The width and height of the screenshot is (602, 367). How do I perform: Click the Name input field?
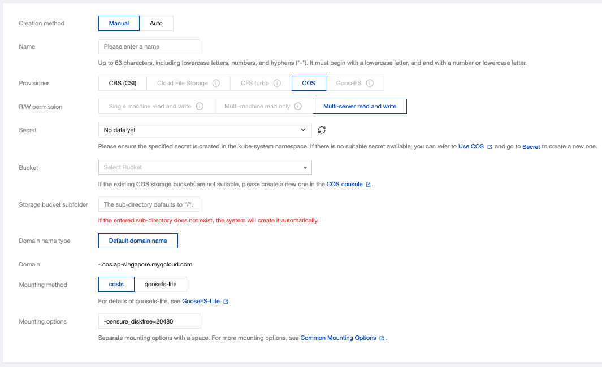tap(149, 46)
